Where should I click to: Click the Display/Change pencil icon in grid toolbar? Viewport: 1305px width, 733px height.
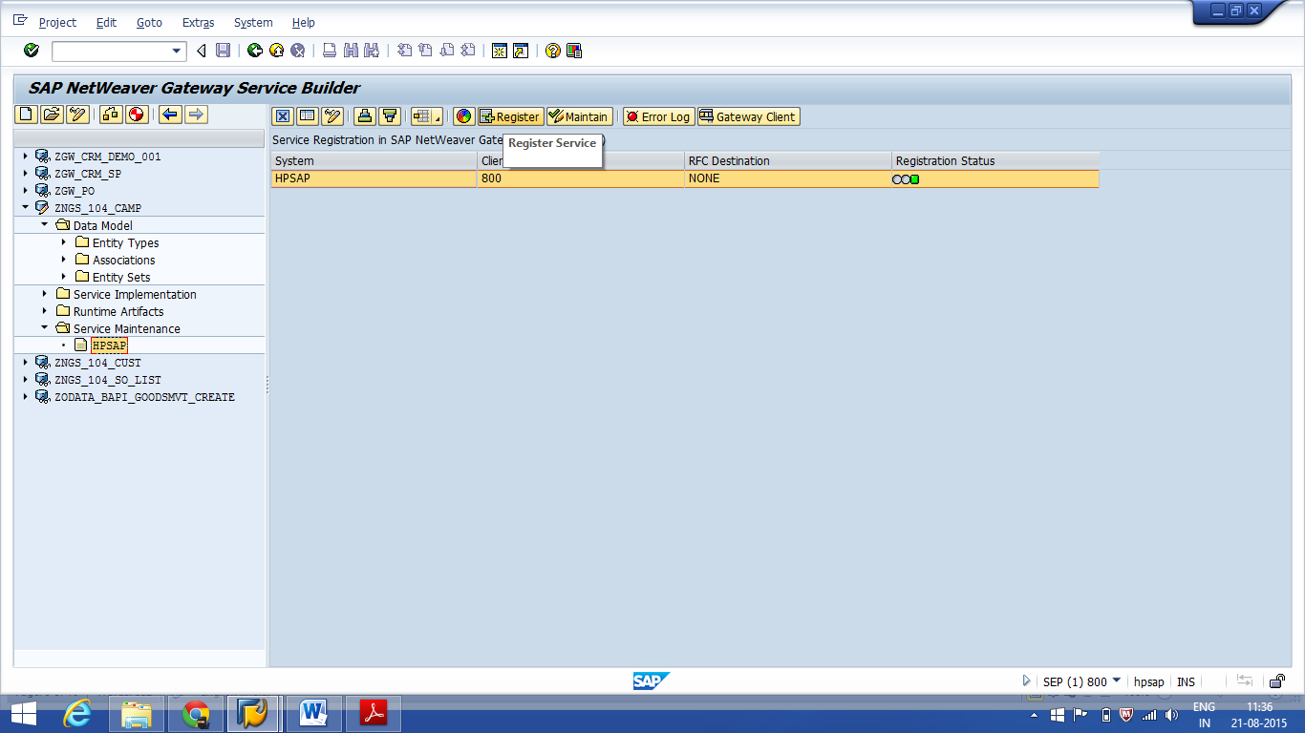click(x=332, y=116)
